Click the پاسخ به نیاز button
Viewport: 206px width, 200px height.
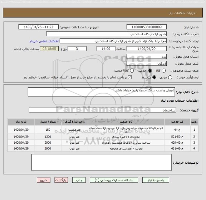point(156,180)
